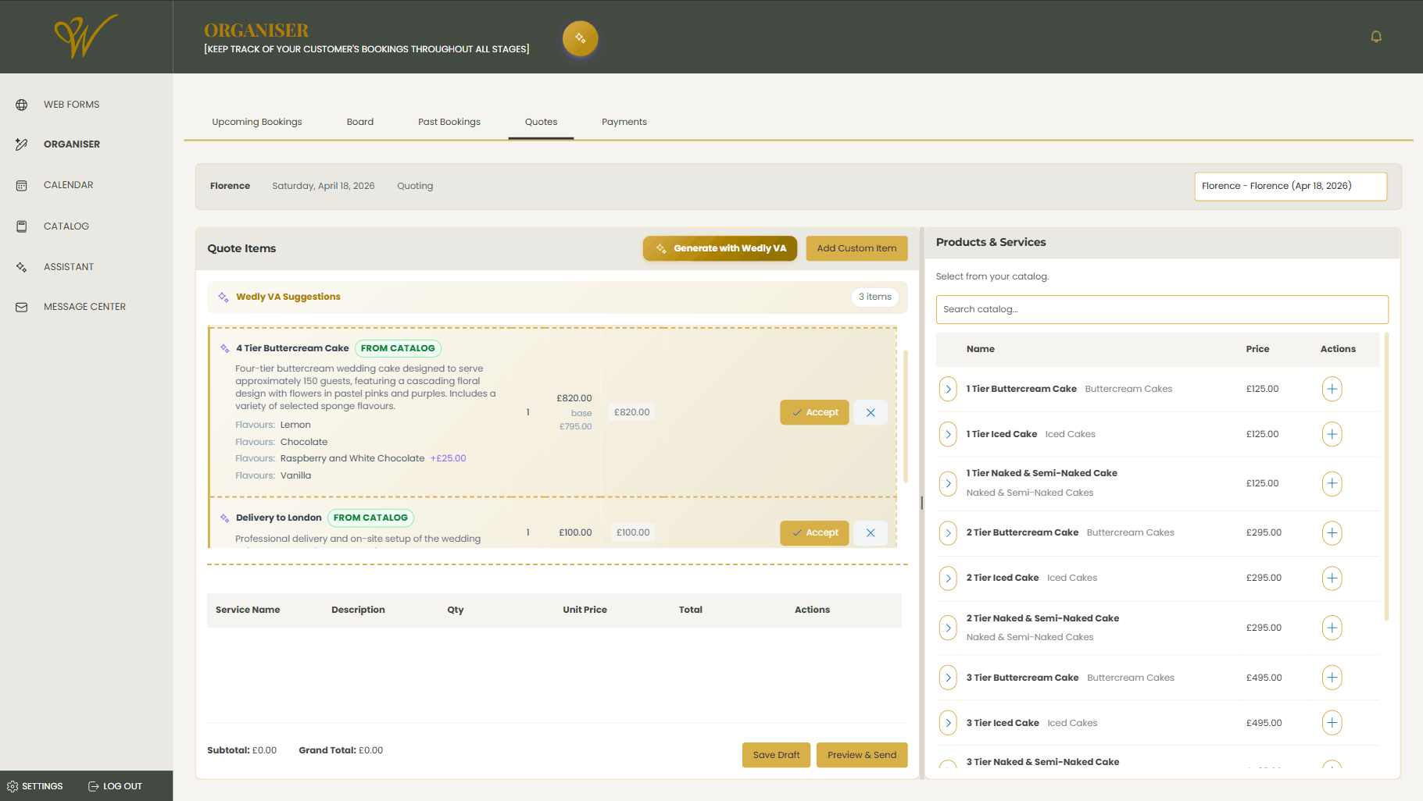Dismiss the 4 Tier Buttercream Cake suggestion
The image size is (1423, 801).
[x=871, y=412]
